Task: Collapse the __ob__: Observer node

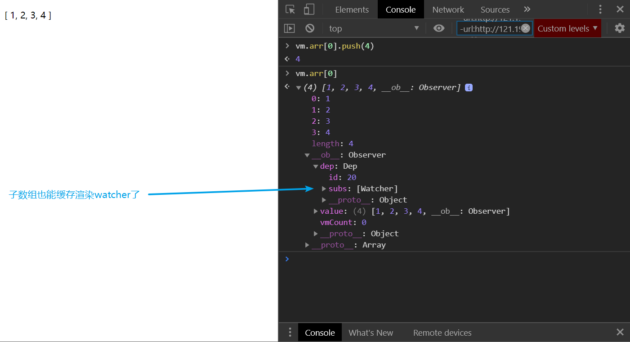Action: click(307, 155)
